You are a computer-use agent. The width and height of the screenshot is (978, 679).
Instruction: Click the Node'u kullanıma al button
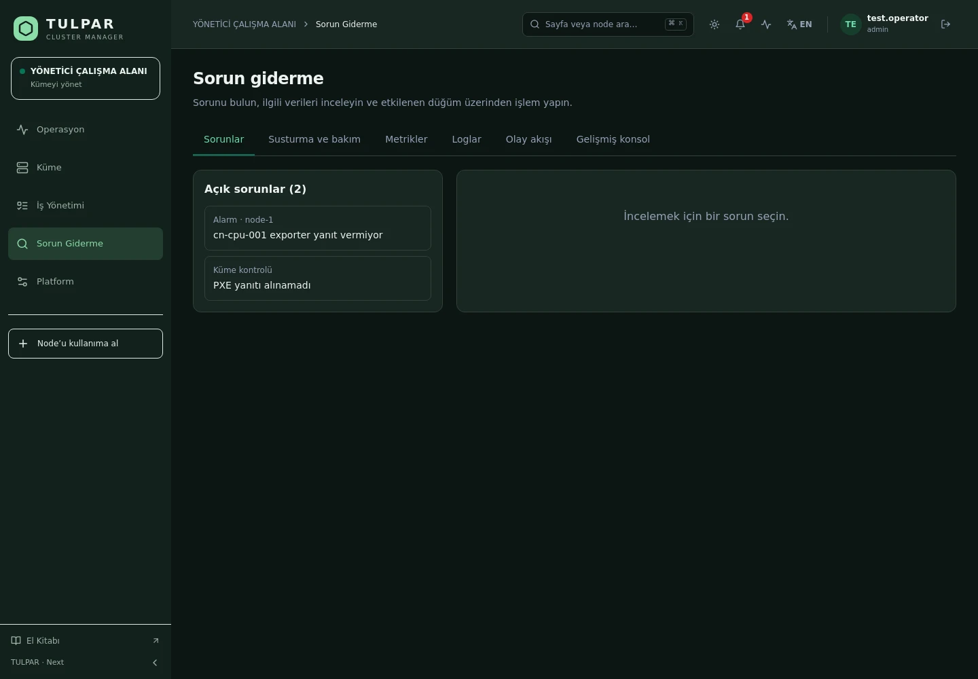[86, 344]
